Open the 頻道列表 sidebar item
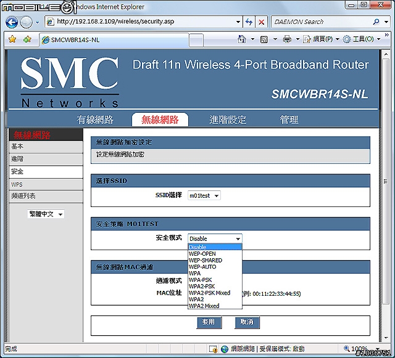Image resolution: width=395 pixels, height=358 pixels. 46,196
